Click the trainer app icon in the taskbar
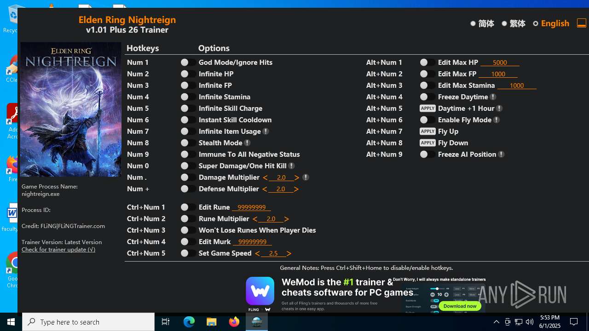This screenshot has height=331, width=589. click(x=257, y=322)
